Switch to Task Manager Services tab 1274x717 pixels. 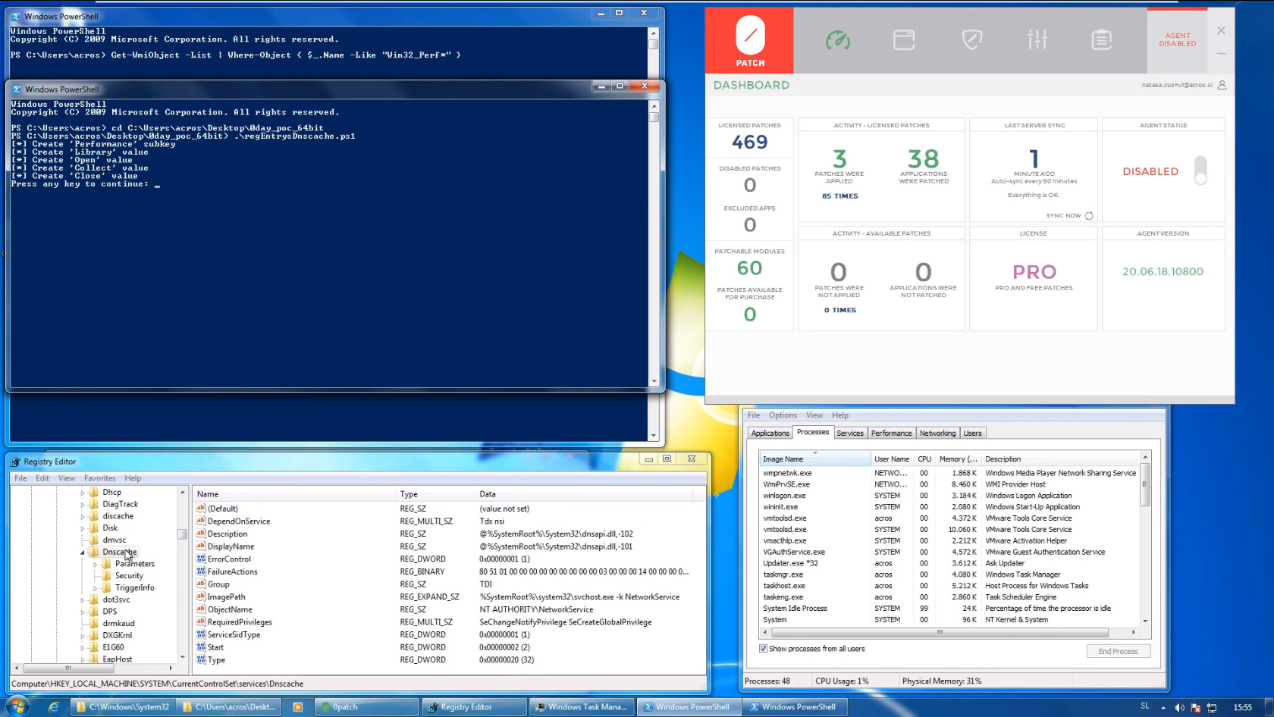(x=849, y=434)
